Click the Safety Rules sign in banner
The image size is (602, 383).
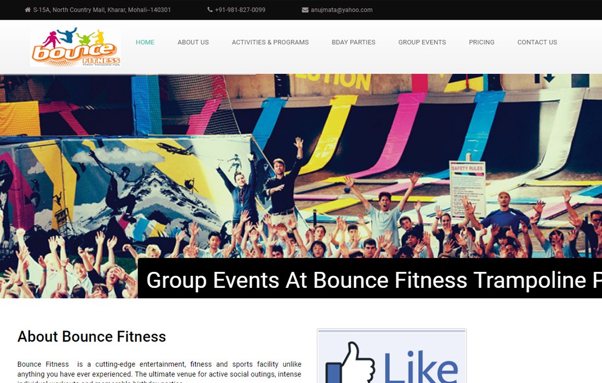click(467, 190)
